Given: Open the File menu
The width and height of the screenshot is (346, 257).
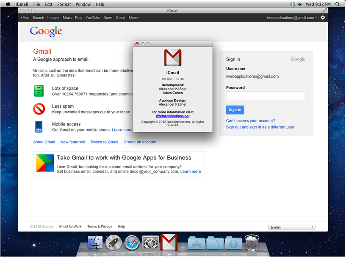Looking at the screenshot, I should (36, 4).
